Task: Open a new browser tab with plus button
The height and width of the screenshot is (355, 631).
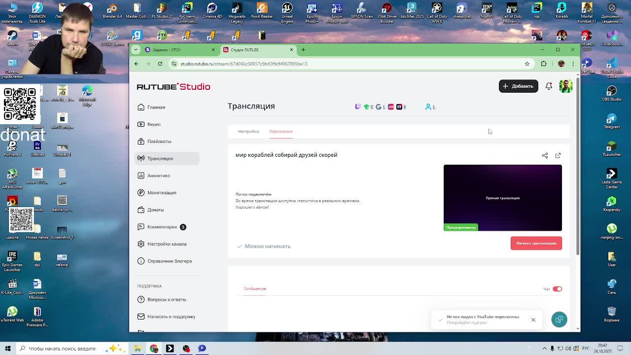Action: tap(303, 50)
